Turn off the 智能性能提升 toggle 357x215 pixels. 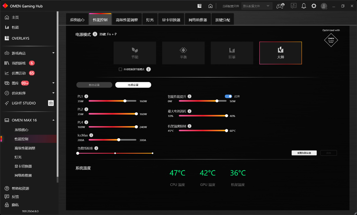(x=228, y=96)
